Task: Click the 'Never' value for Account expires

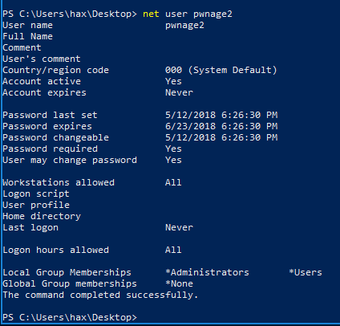Action: point(179,92)
